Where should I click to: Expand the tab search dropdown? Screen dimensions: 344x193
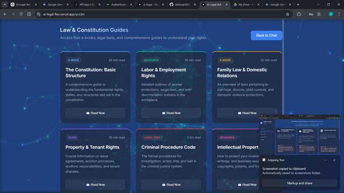tap(4, 4)
